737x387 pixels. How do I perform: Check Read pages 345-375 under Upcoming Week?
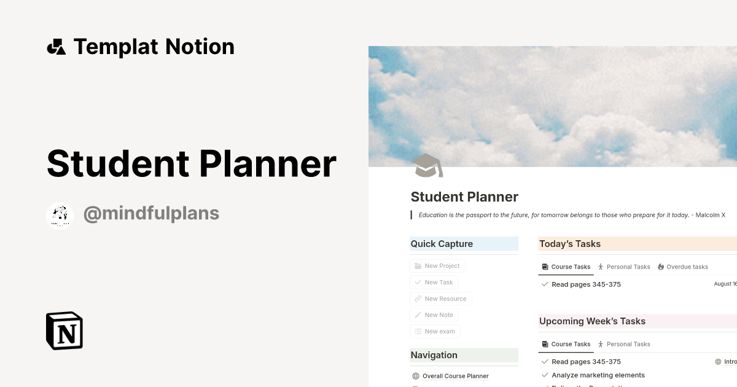[x=545, y=362]
